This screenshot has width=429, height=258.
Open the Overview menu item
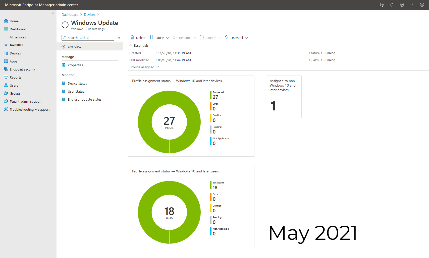coord(90,47)
